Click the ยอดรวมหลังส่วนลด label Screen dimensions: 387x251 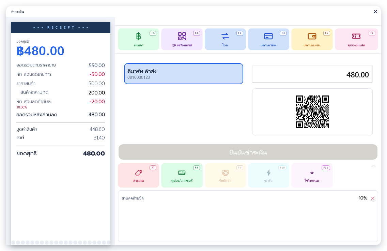37,115
